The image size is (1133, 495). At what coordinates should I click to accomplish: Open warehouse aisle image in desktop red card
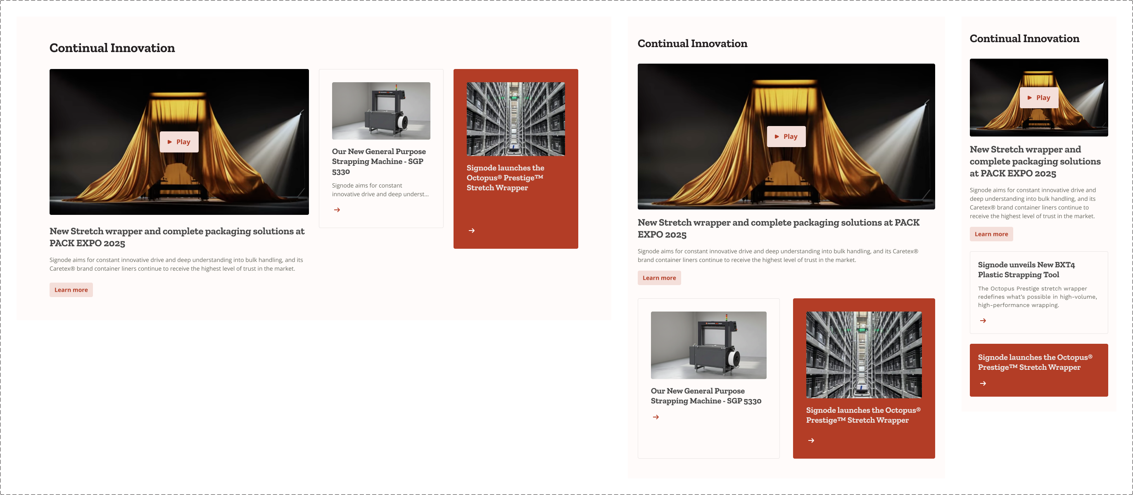(515, 119)
